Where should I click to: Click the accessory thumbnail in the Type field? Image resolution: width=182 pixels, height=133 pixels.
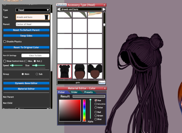(47, 17)
